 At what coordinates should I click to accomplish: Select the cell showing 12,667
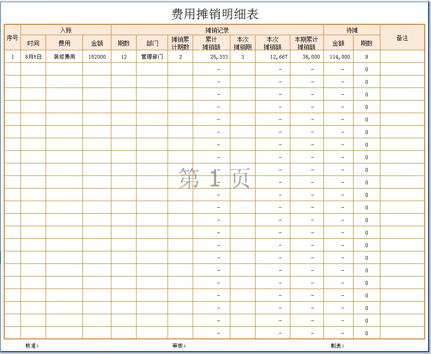click(x=273, y=57)
